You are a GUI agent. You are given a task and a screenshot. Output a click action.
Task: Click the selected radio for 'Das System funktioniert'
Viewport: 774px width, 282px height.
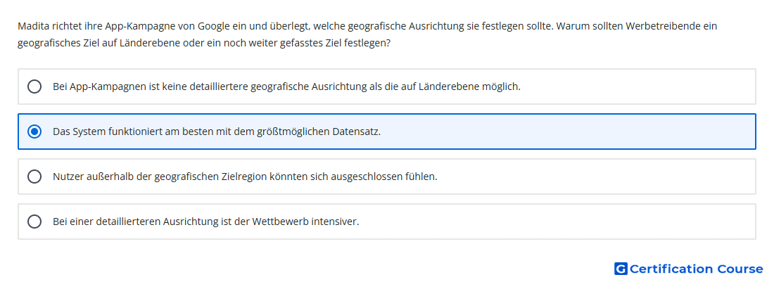click(34, 132)
